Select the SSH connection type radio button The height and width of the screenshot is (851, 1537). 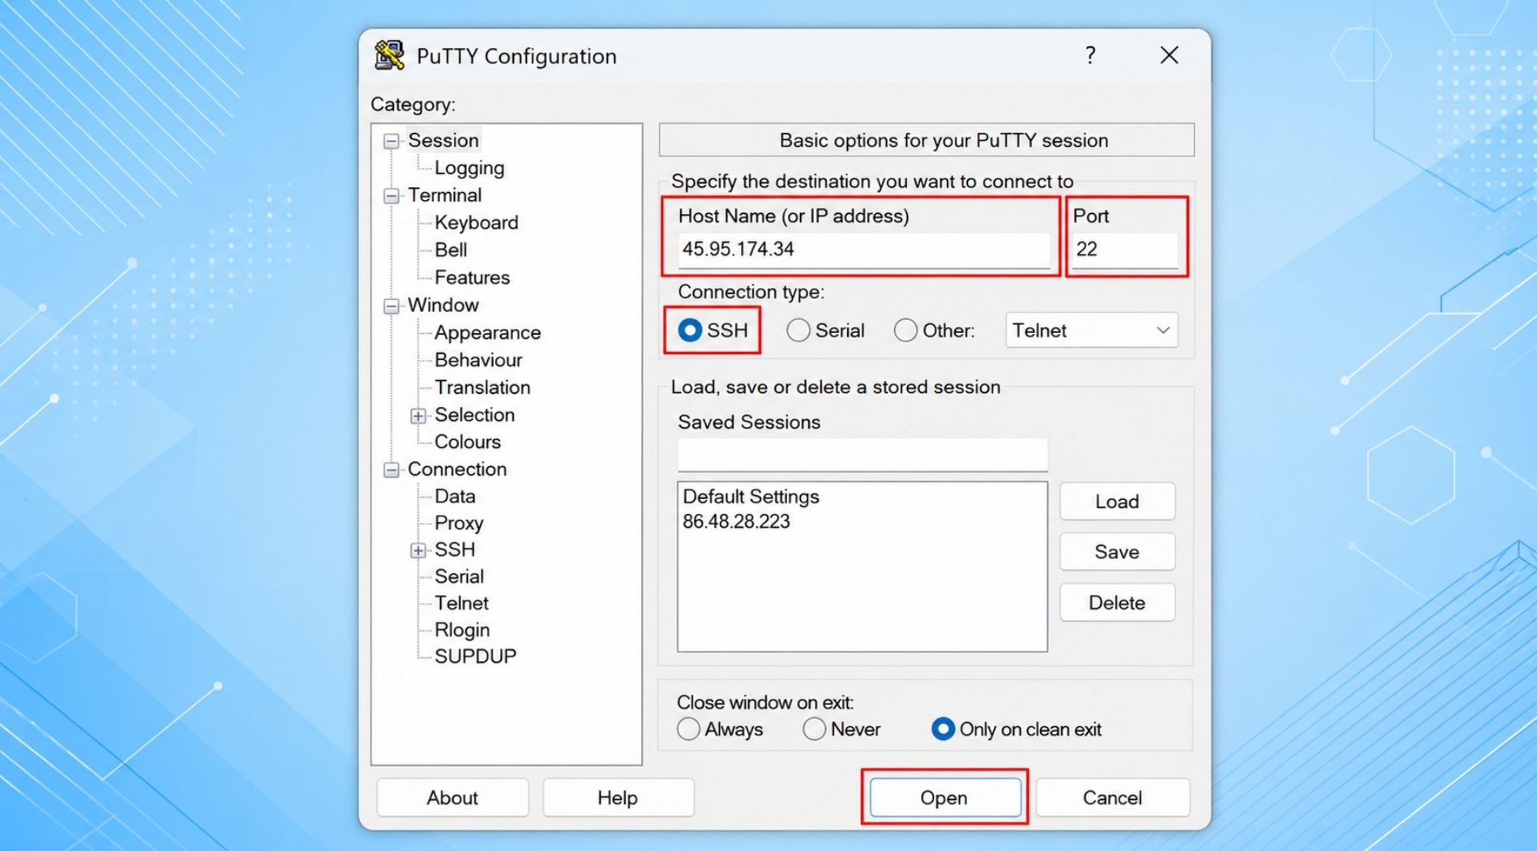point(690,331)
